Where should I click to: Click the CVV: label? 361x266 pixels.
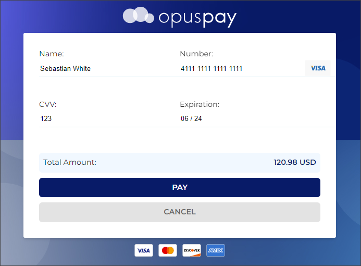click(47, 104)
